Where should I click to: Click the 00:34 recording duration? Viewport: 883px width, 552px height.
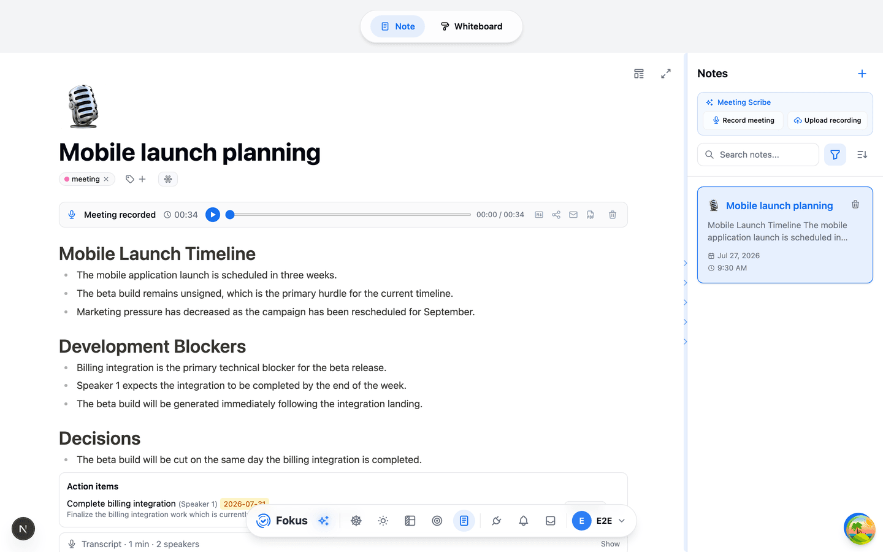[x=181, y=215]
